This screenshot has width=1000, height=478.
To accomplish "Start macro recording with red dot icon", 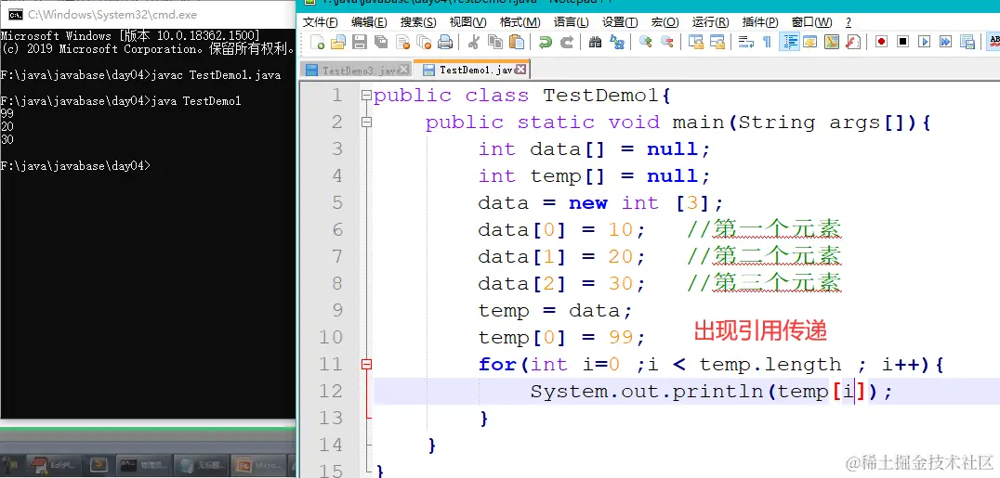I will tap(881, 42).
